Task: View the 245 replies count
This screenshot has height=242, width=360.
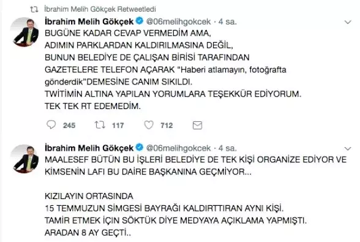Action: tap(69, 126)
